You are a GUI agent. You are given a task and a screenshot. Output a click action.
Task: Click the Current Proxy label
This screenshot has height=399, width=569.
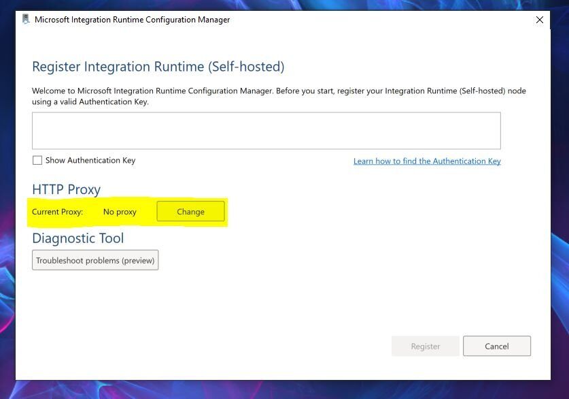pyautogui.click(x=57, y=212)
